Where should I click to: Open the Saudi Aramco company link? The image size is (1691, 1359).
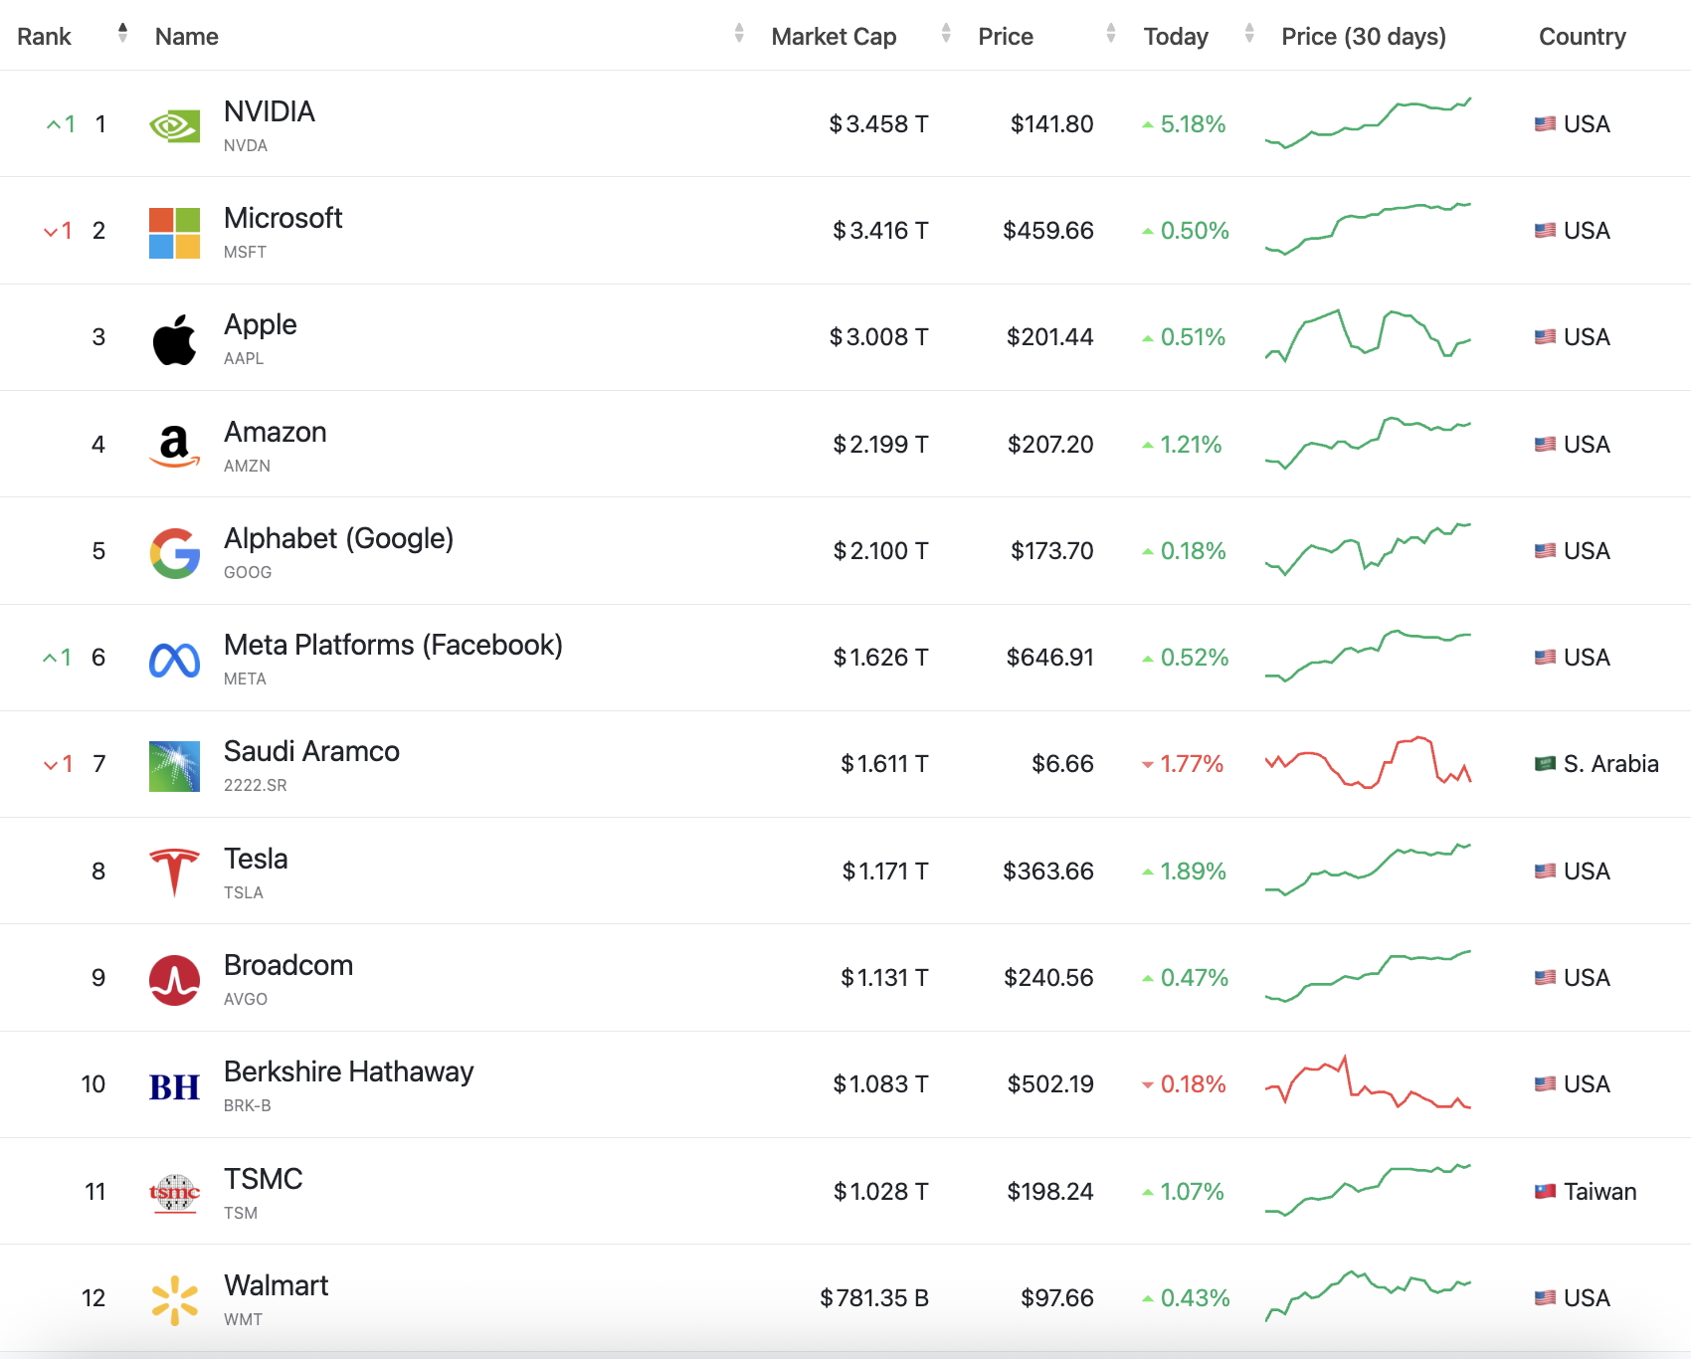point(311,751)
